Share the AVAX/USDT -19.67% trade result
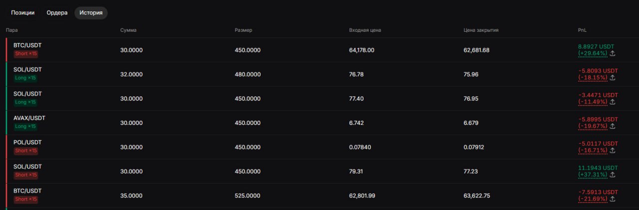The height and width of the screenshot is (210, 639). click(x=613, y=126)
